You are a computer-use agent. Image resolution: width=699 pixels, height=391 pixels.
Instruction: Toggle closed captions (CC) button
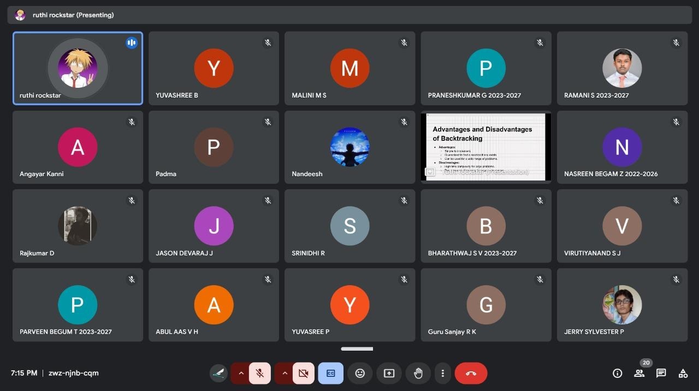[330, 373]
